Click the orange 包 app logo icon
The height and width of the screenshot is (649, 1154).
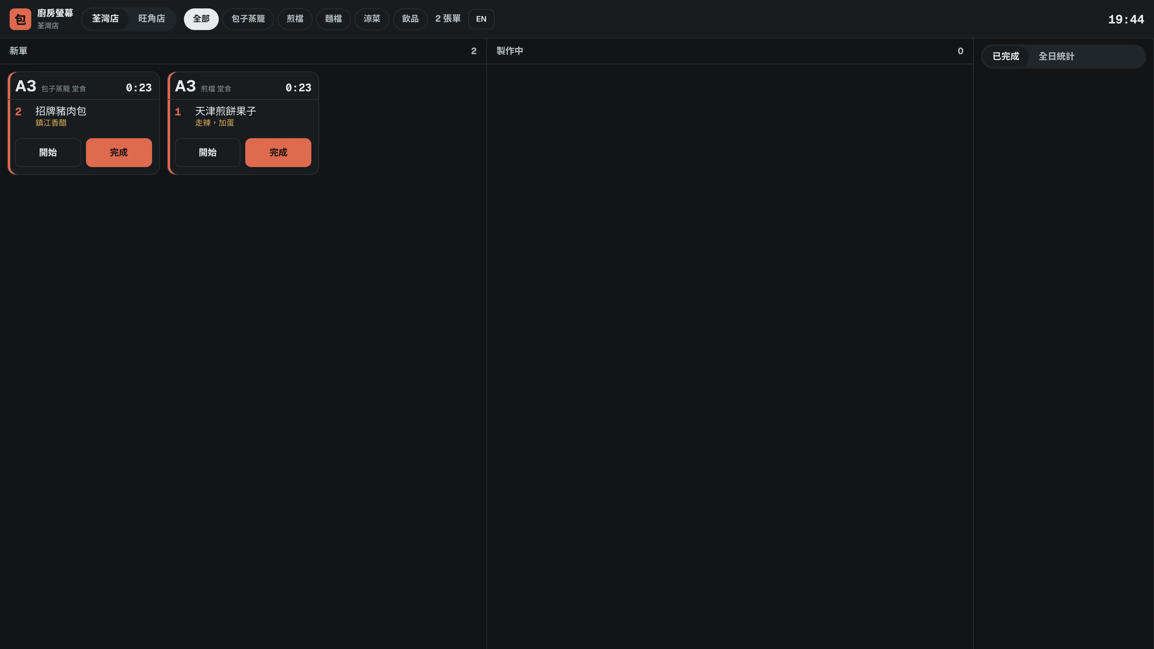(20, 19)
